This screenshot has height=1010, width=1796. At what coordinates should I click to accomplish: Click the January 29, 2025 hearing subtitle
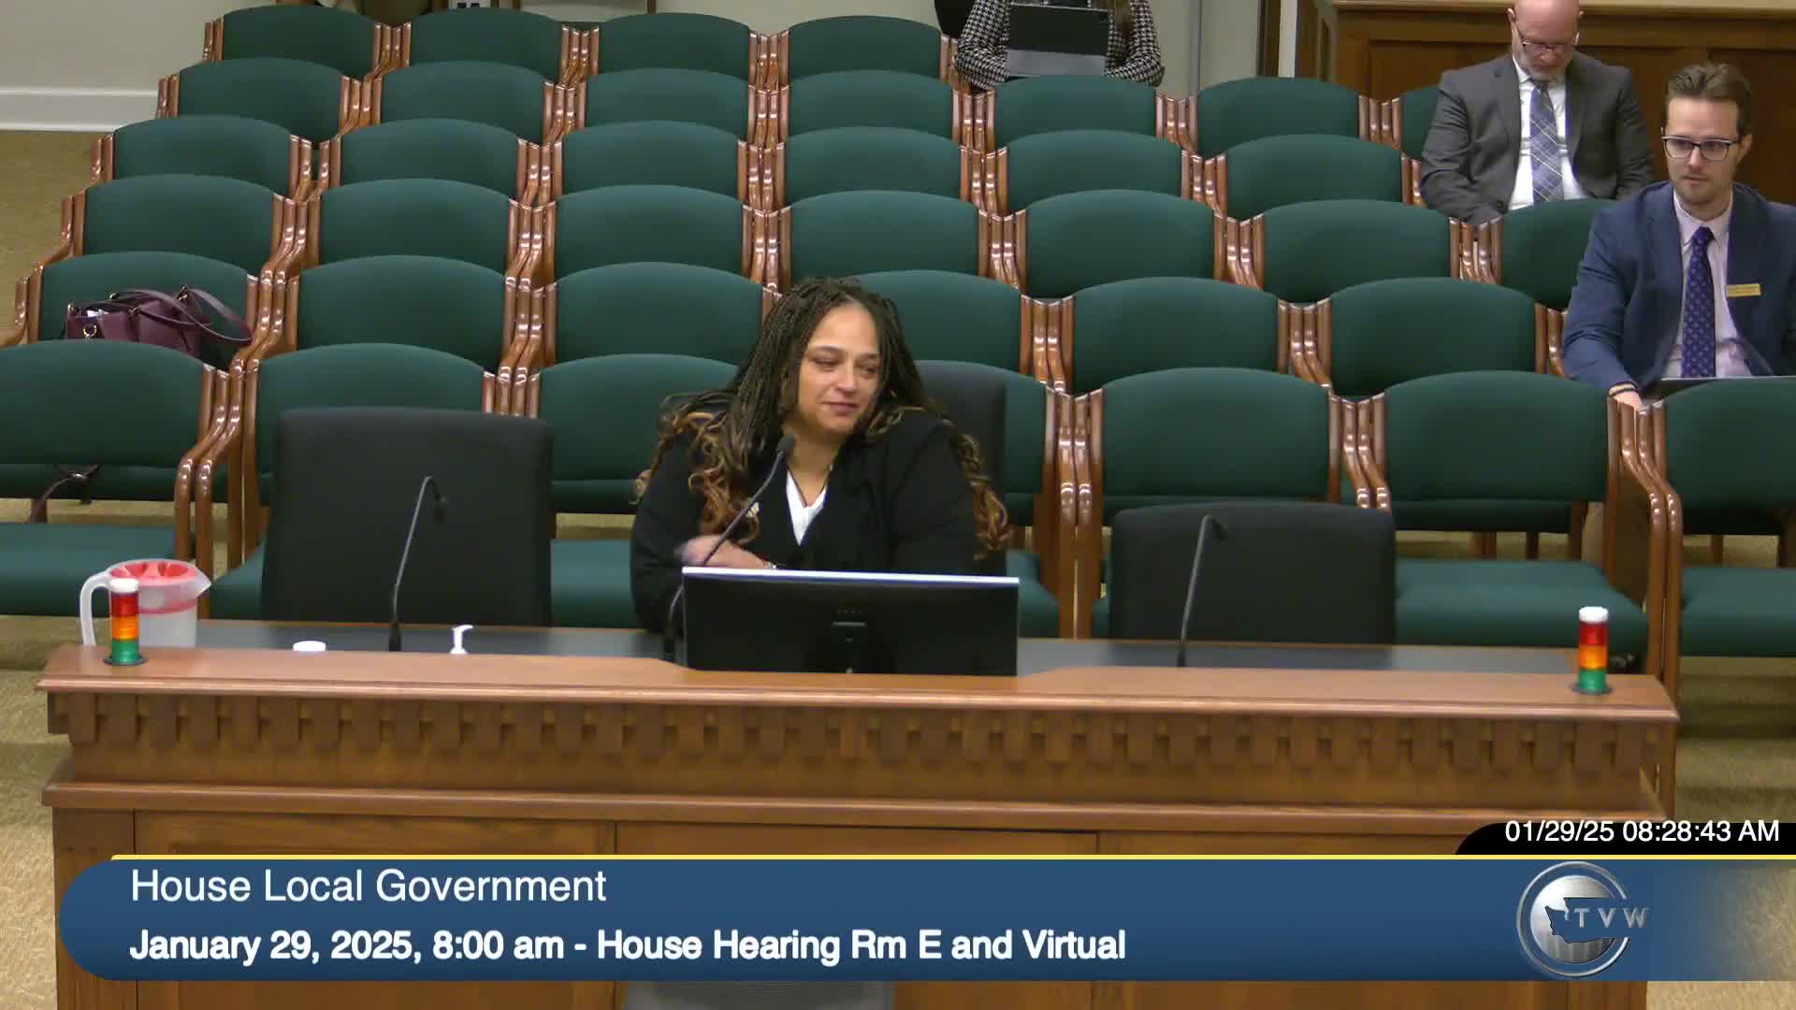(627, 945)
